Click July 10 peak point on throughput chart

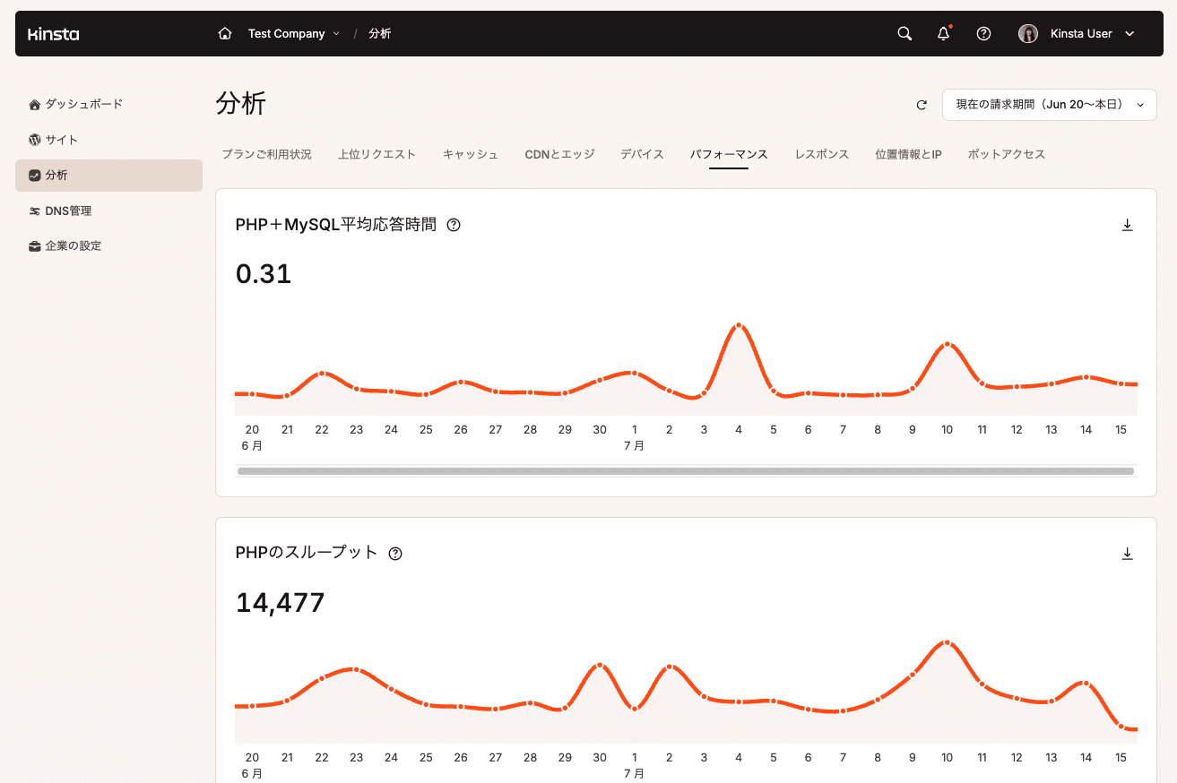[947, 642]
